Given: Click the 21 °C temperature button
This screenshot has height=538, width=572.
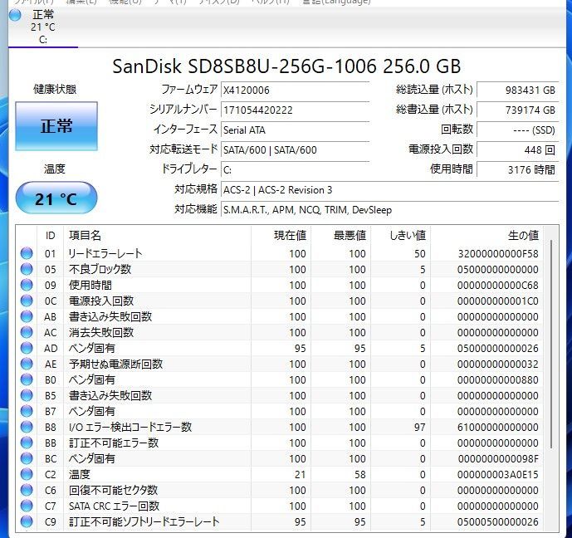Looking at the screenshot, I should [56, 198].
